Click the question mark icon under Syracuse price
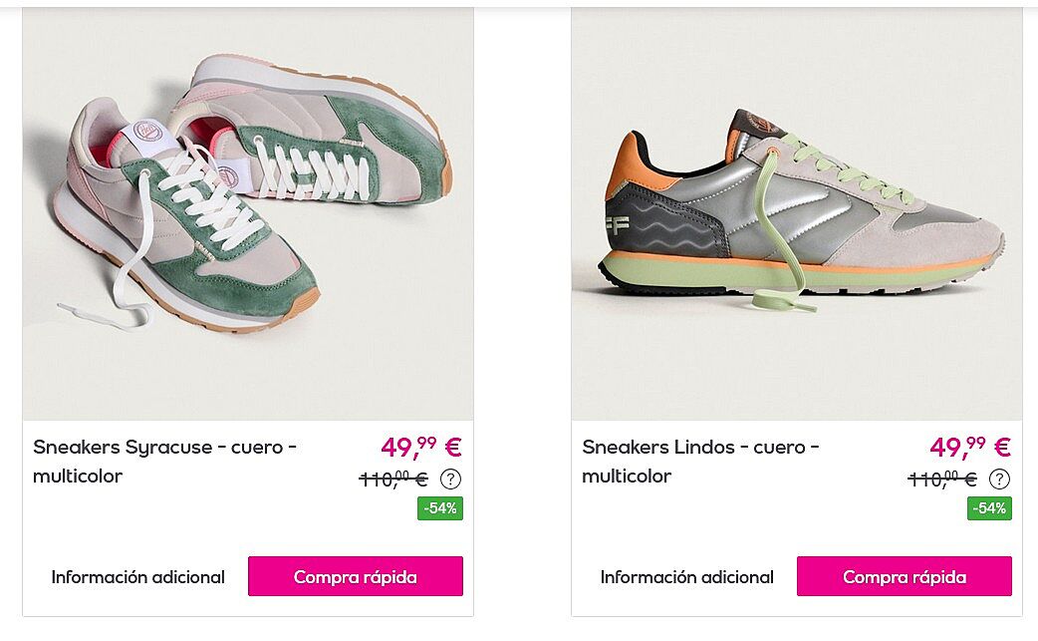Image resolution: width=1038 pixels, height=641 pixels. [451, 479]
